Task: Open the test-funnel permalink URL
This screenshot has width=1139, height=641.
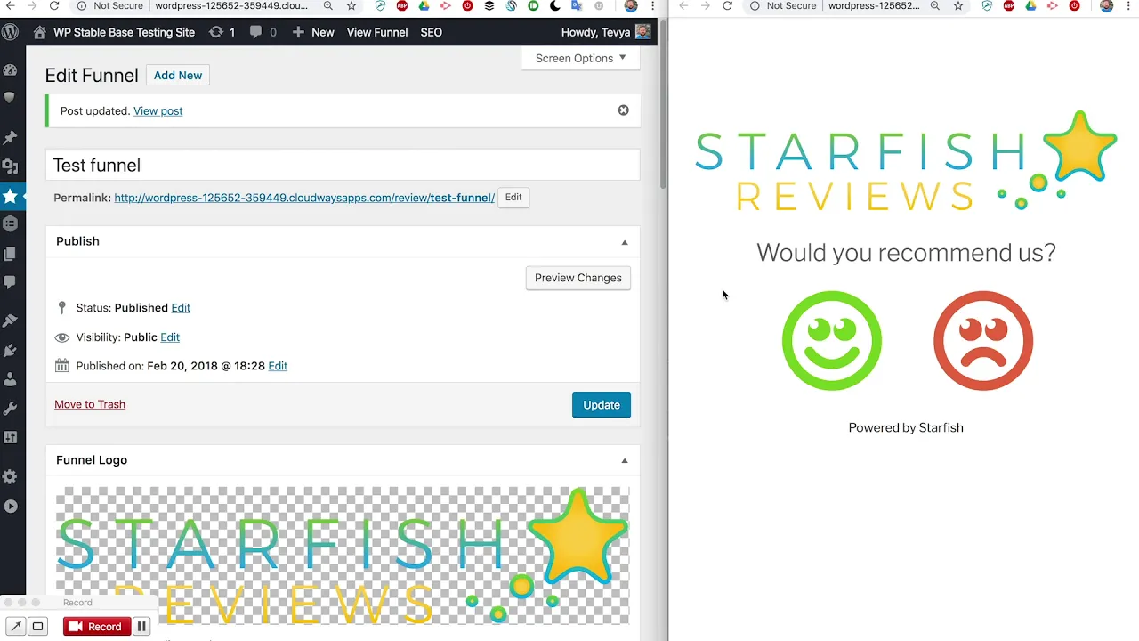Action: (x=304, y=198)
